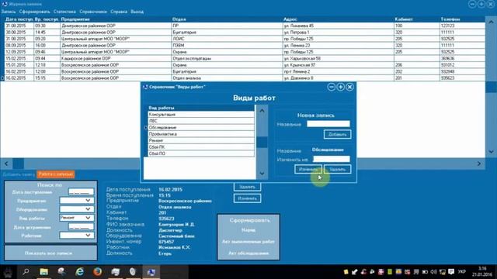Select Ремонт row in the work types list
The height and width of the screenshot is (279, 497).
201,140
